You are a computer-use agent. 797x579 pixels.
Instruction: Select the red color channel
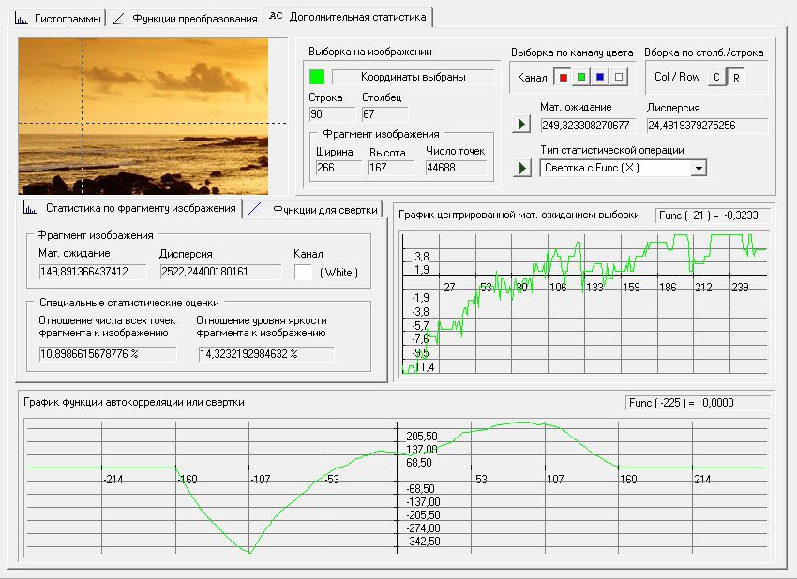(563, 77)
